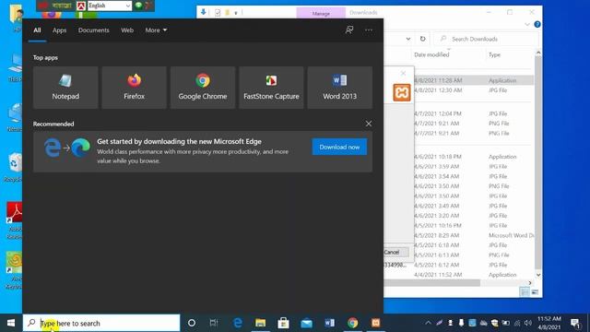This screenshot has height=332, width=590.
Task: Open Chrome from the taskbar
Action: pyautogui.click(x=352, y=323)
